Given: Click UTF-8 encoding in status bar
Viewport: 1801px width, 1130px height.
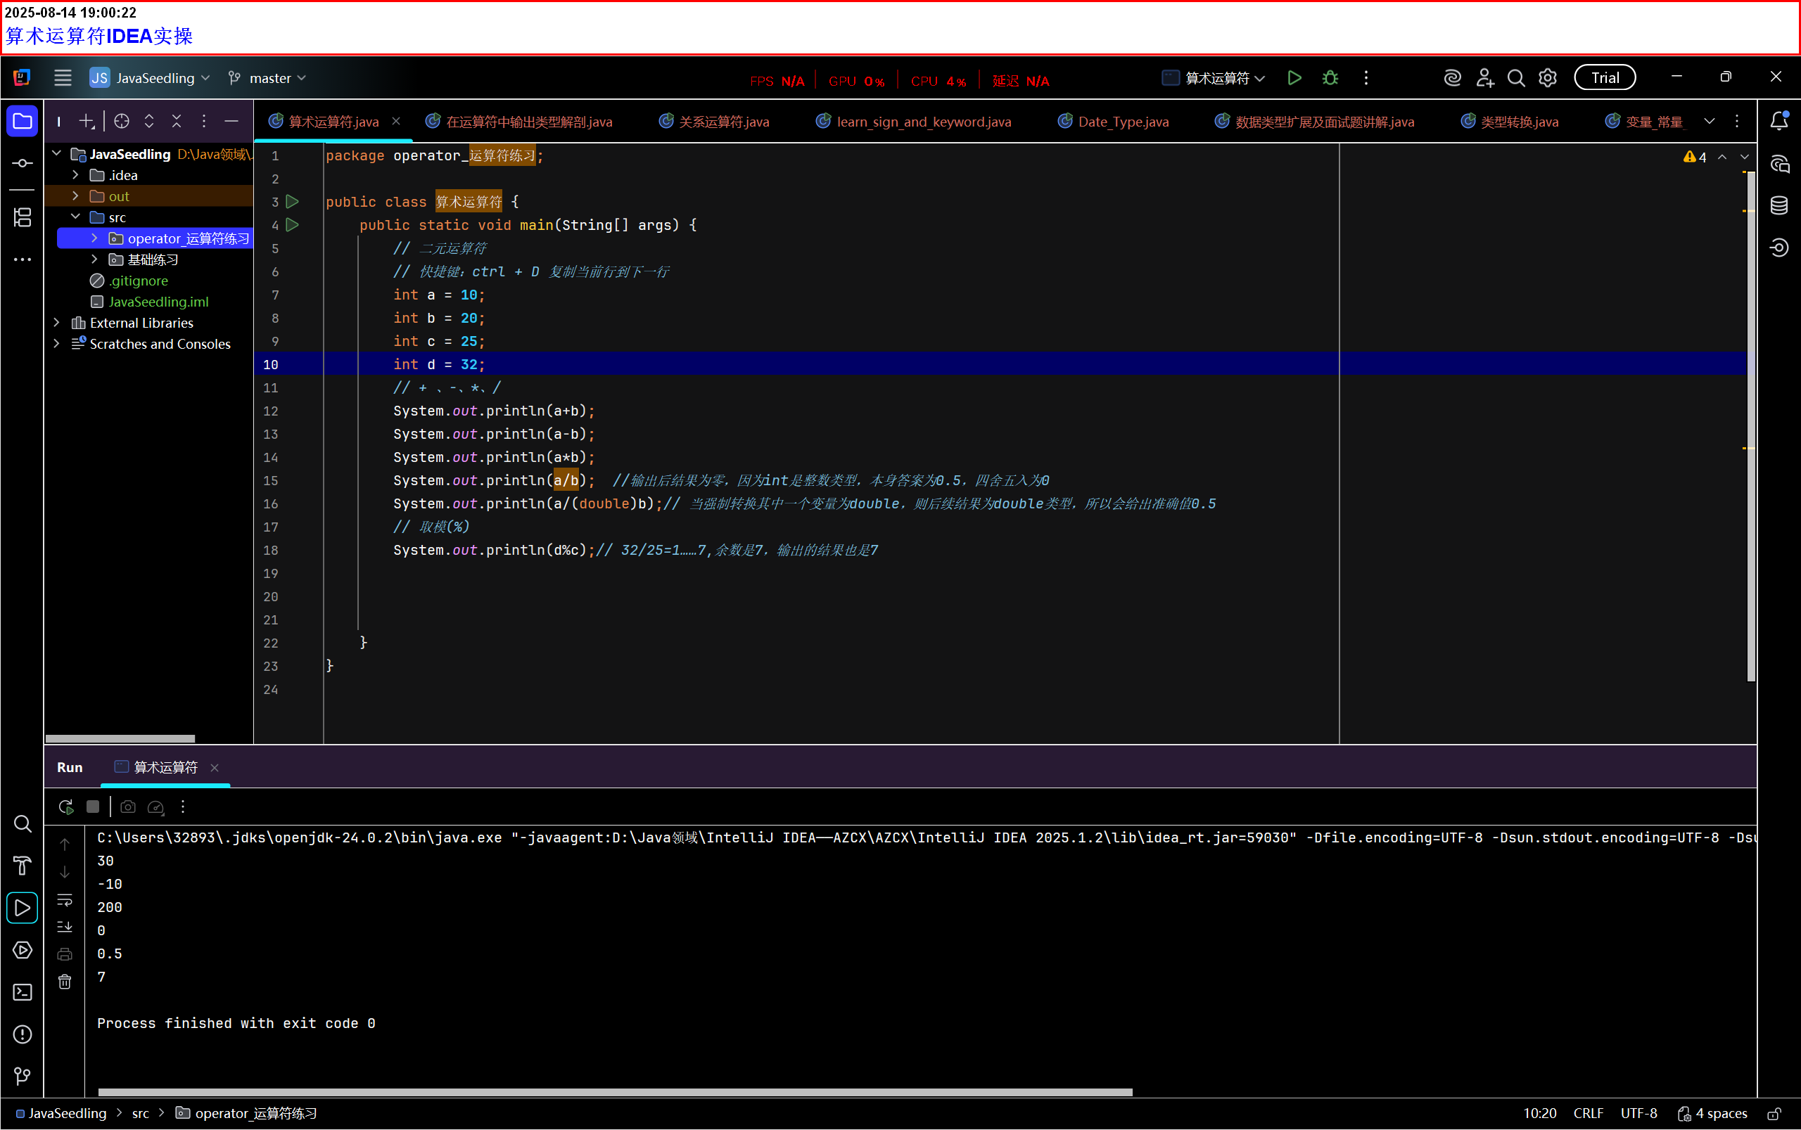Looking at the screenshot, I should point(1639,1114).
